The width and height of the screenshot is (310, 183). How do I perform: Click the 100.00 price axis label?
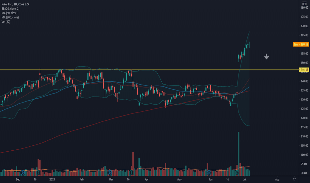(304, 155)
